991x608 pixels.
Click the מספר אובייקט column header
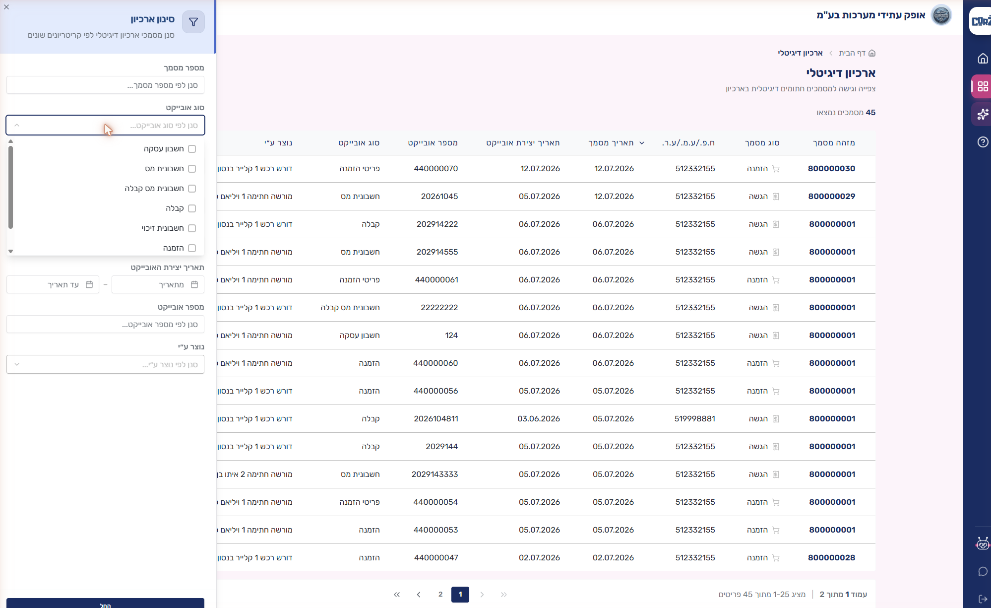click(x=433, y=143)
